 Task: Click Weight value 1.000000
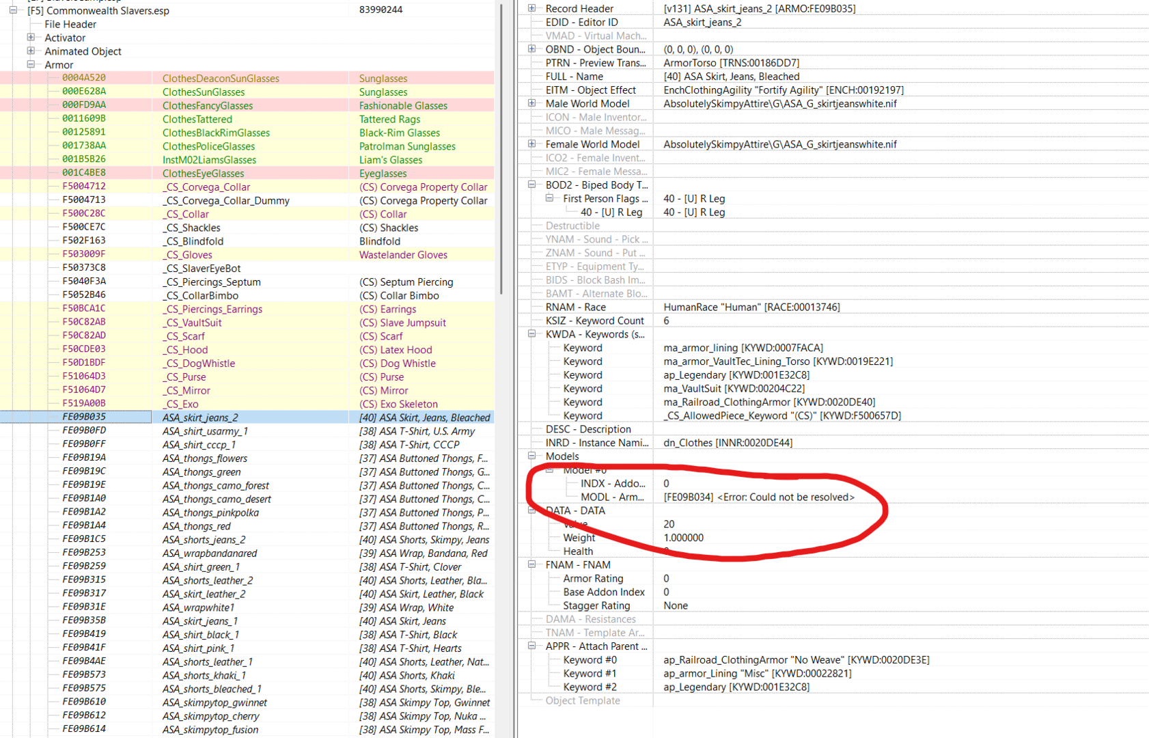pos(683,538)
